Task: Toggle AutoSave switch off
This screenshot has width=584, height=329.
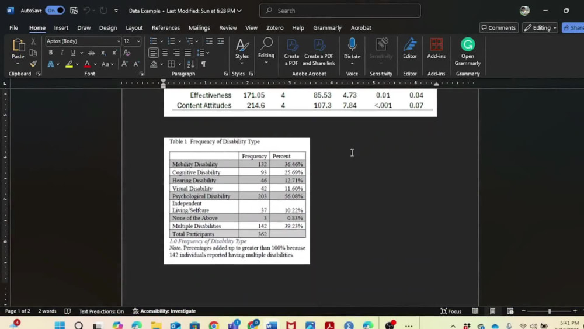Action: [x=55, y=11]
